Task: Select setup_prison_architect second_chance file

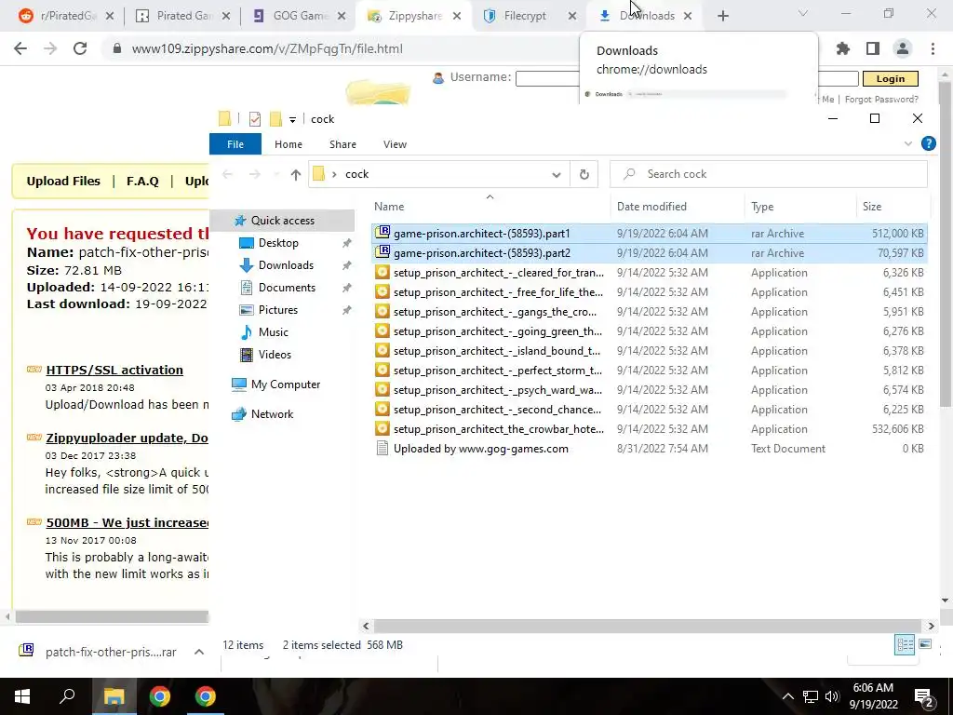Action: [649, 410]
